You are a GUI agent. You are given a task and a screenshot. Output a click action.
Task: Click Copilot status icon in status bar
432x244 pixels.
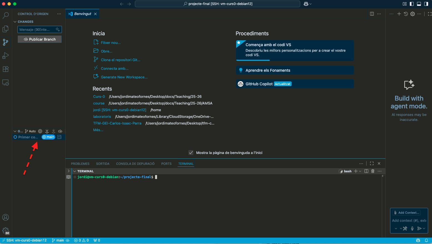point(418,240)
